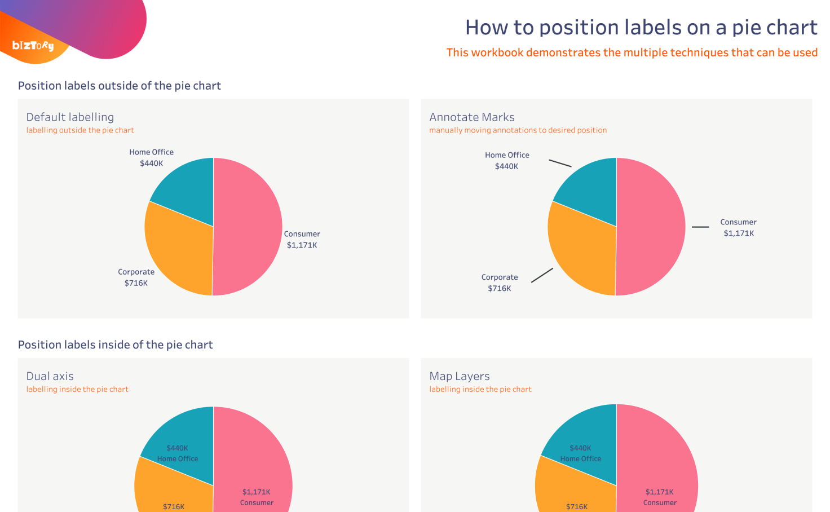The image size is (830, 512).
Task: Click Home Office $440K annotation in Annotate Marks
Action: (507, 161)
